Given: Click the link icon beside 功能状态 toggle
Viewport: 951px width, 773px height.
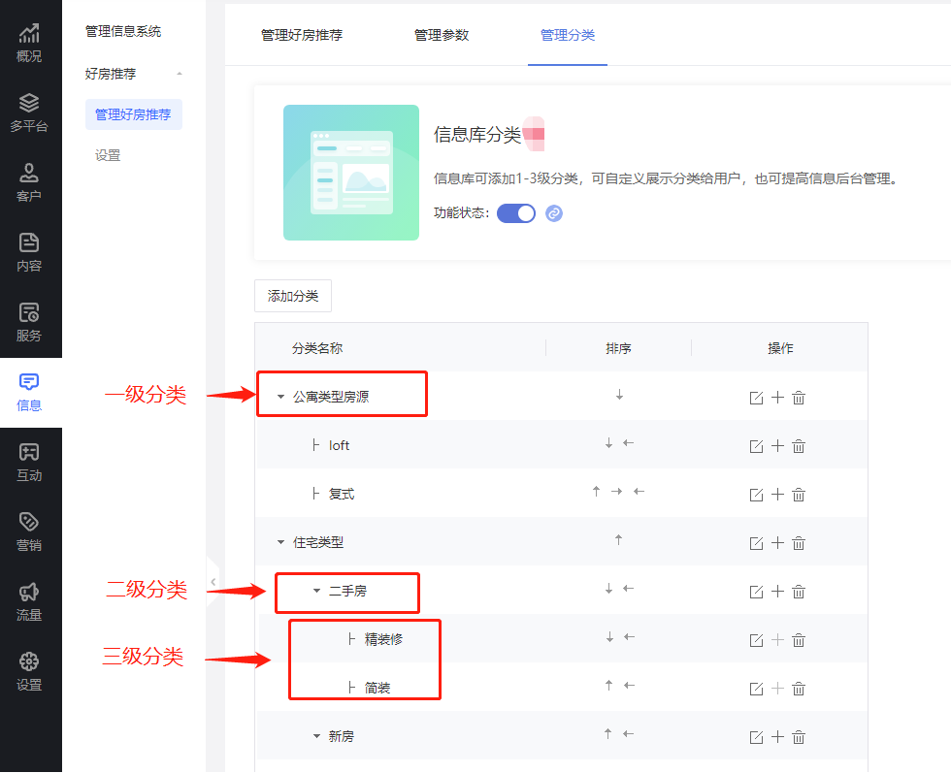Looking at the screenshot, I should pos(554,213).
